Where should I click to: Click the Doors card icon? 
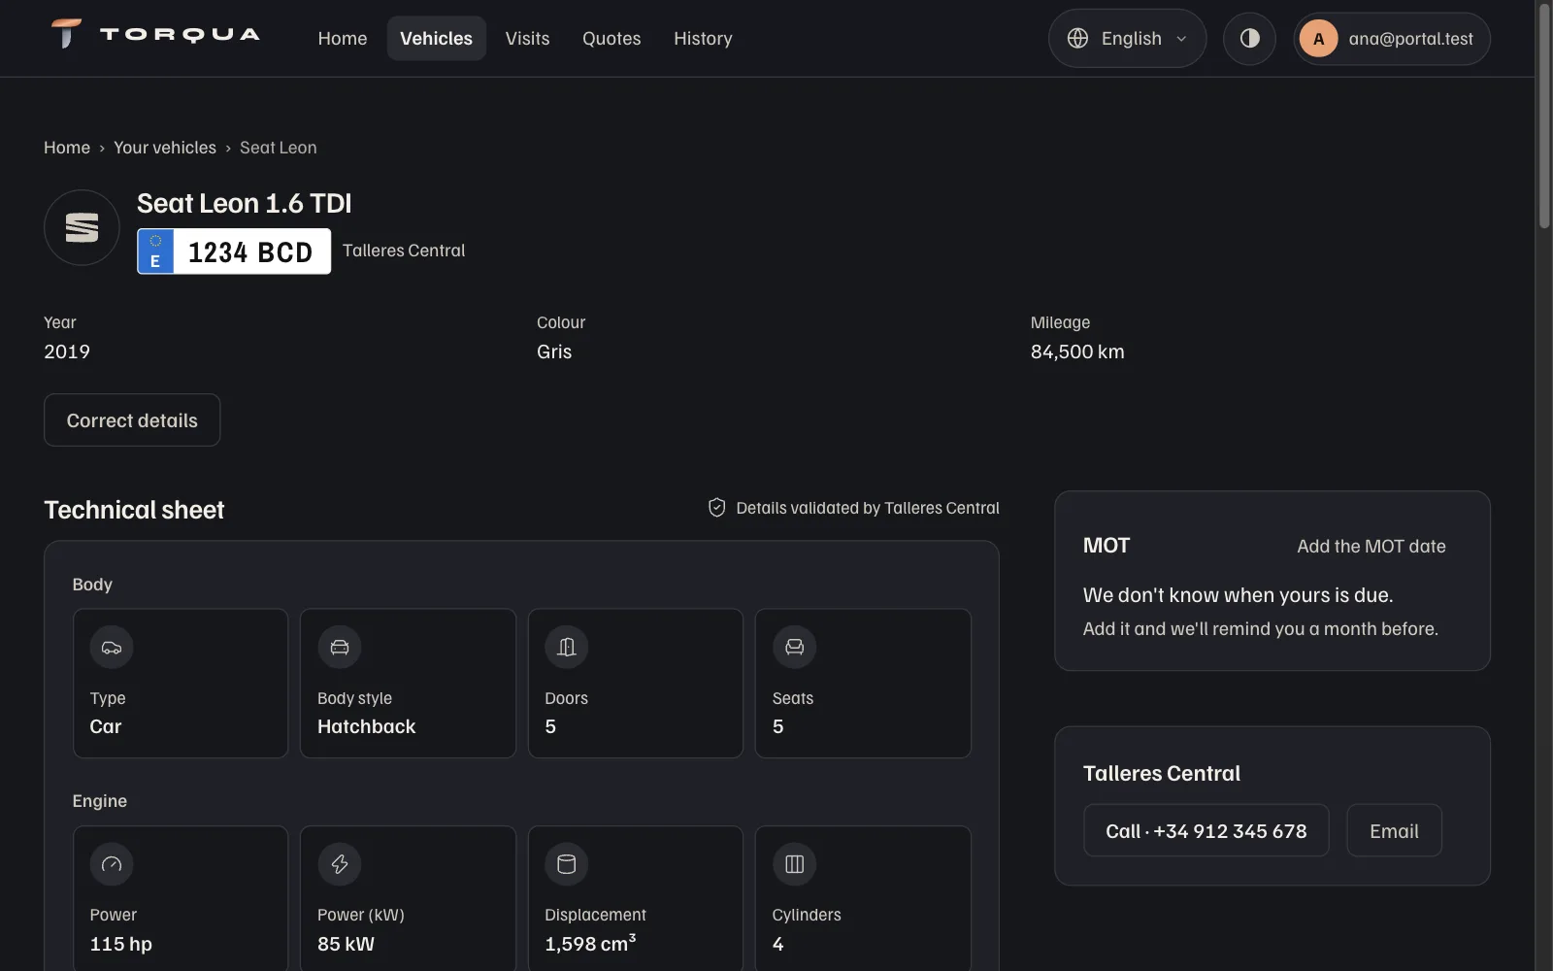pos(567,648)
